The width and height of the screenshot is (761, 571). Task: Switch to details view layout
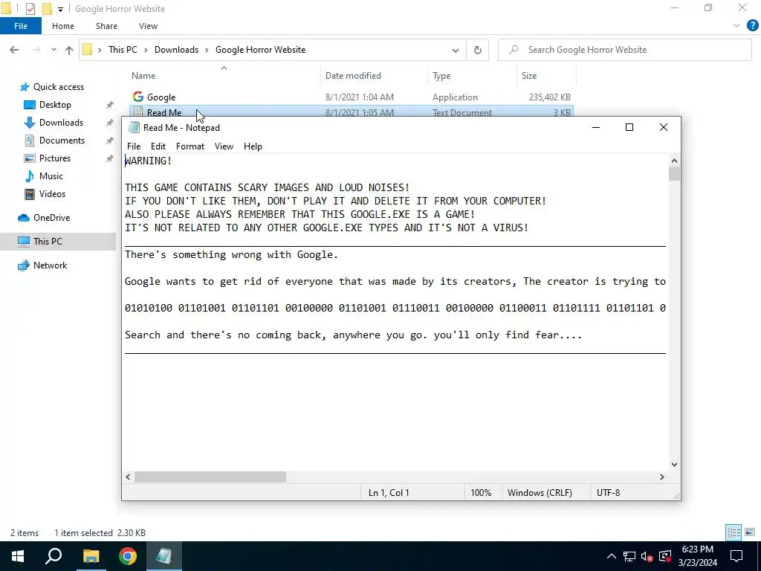tap(734, 532)
